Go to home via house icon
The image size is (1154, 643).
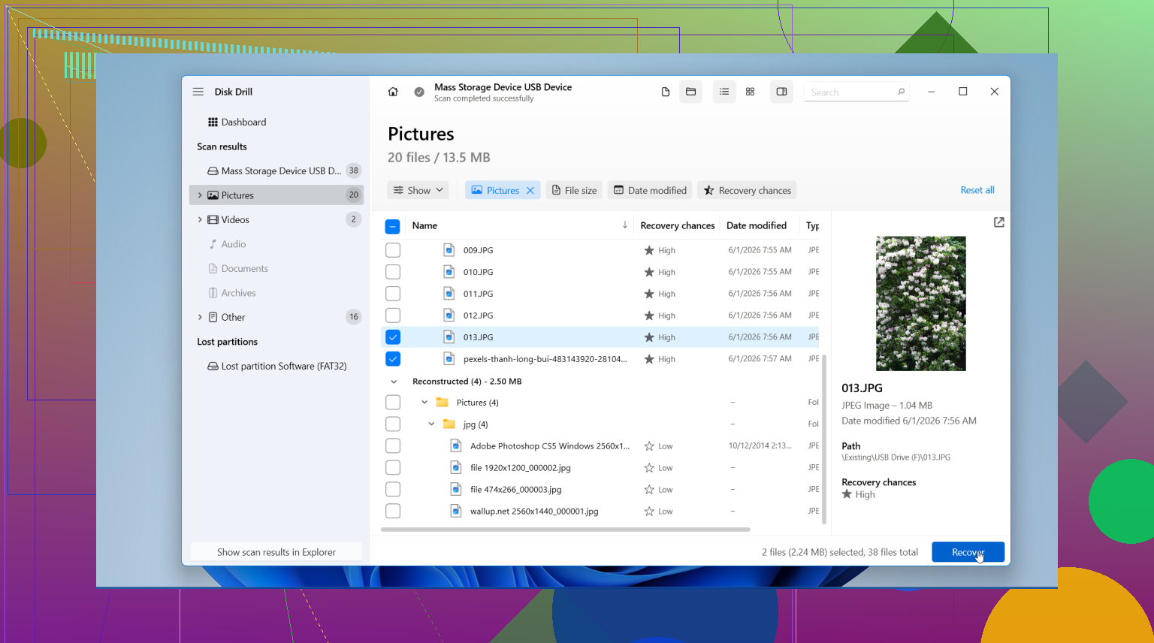[393, 92]
